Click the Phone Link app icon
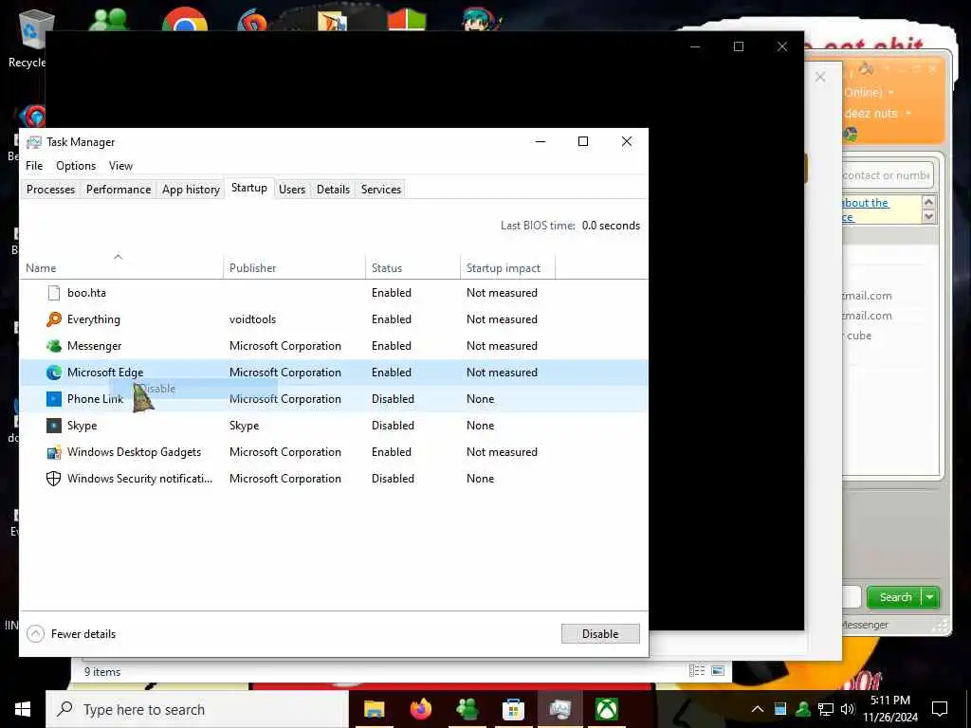 coord(54,399)
